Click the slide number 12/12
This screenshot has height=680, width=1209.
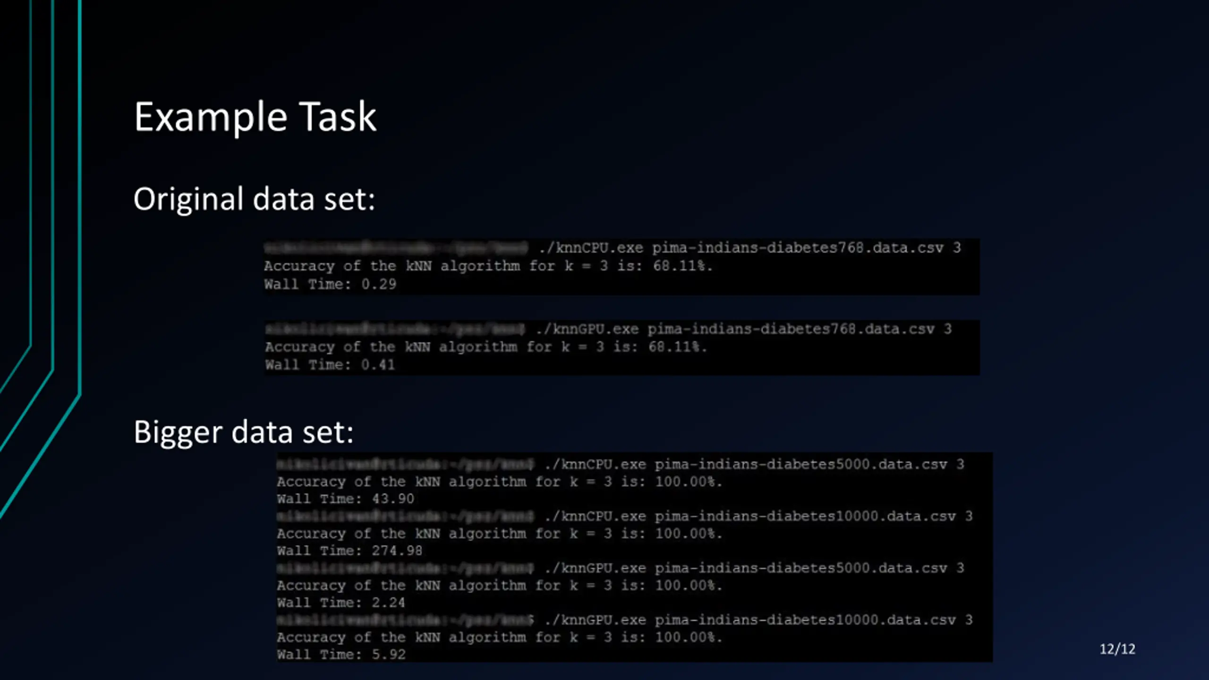[x=1117, y=649]
